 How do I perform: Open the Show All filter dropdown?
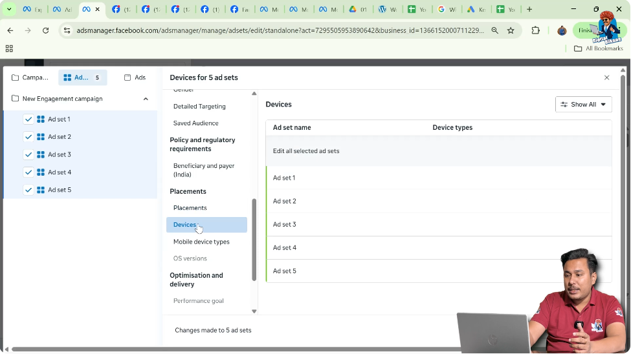pyautogui.click(x=584, y=105)
